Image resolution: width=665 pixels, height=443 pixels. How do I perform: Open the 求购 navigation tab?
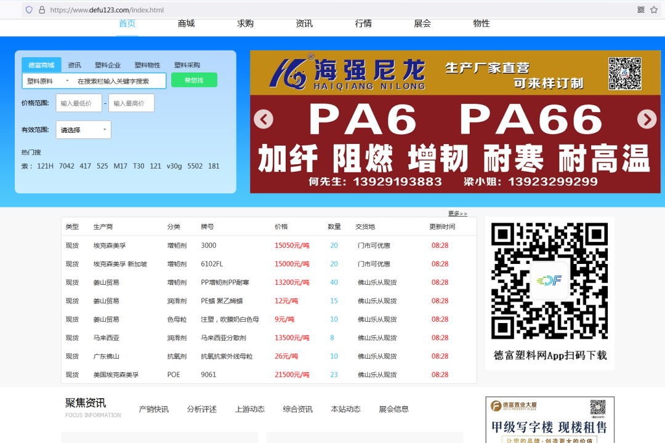pos(245,23)
